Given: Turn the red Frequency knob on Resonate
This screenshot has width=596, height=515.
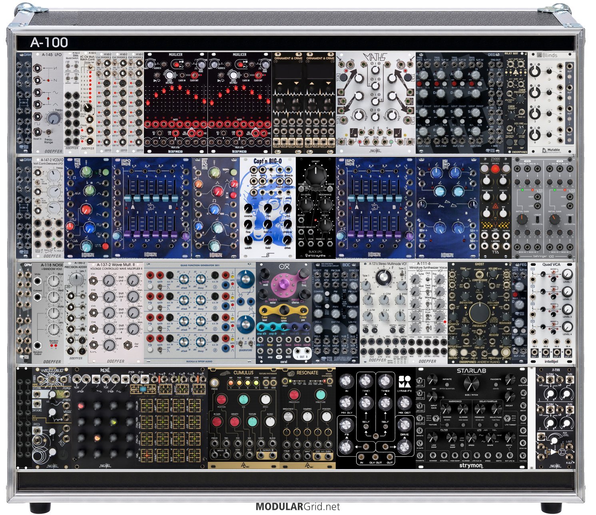Looking at the screenshot, I should pyautogui.click(x=293, y=394).
